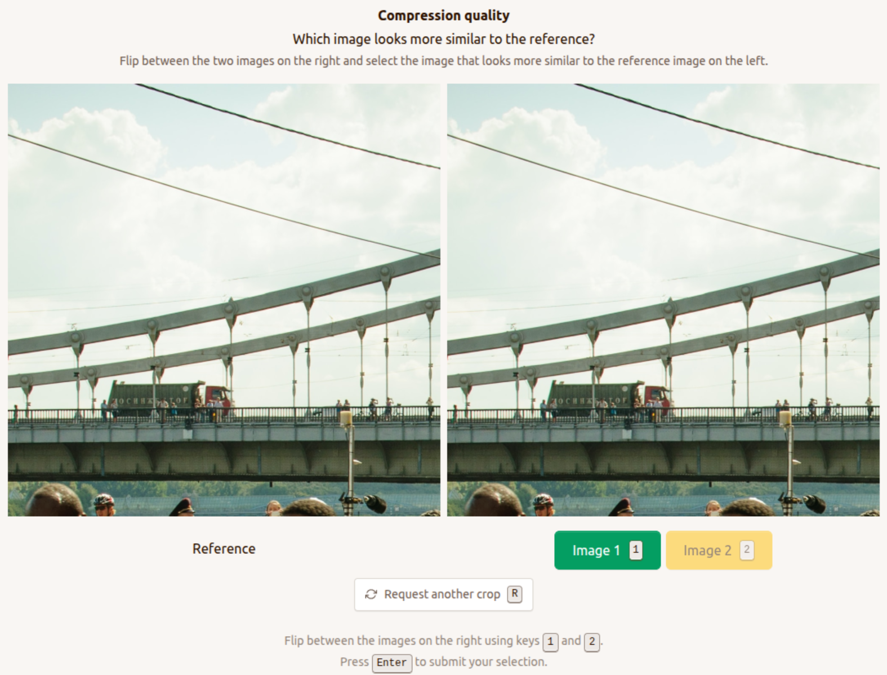Click the Reference label under the left image
Viewport: 887px width, 675px height.
(x=224, y=549)
